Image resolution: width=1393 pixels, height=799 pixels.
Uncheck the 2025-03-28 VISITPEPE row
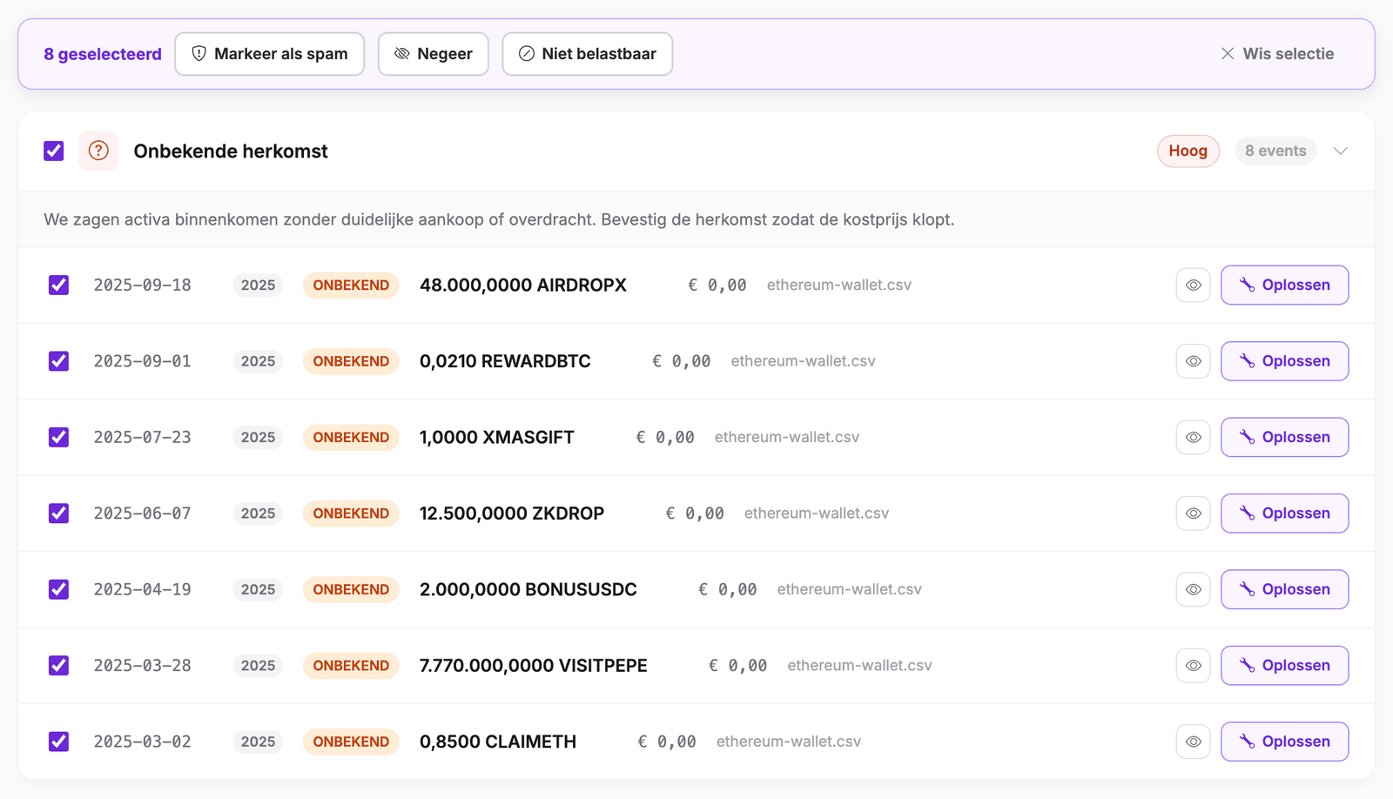pyautogui.click(x=58, y=666)
